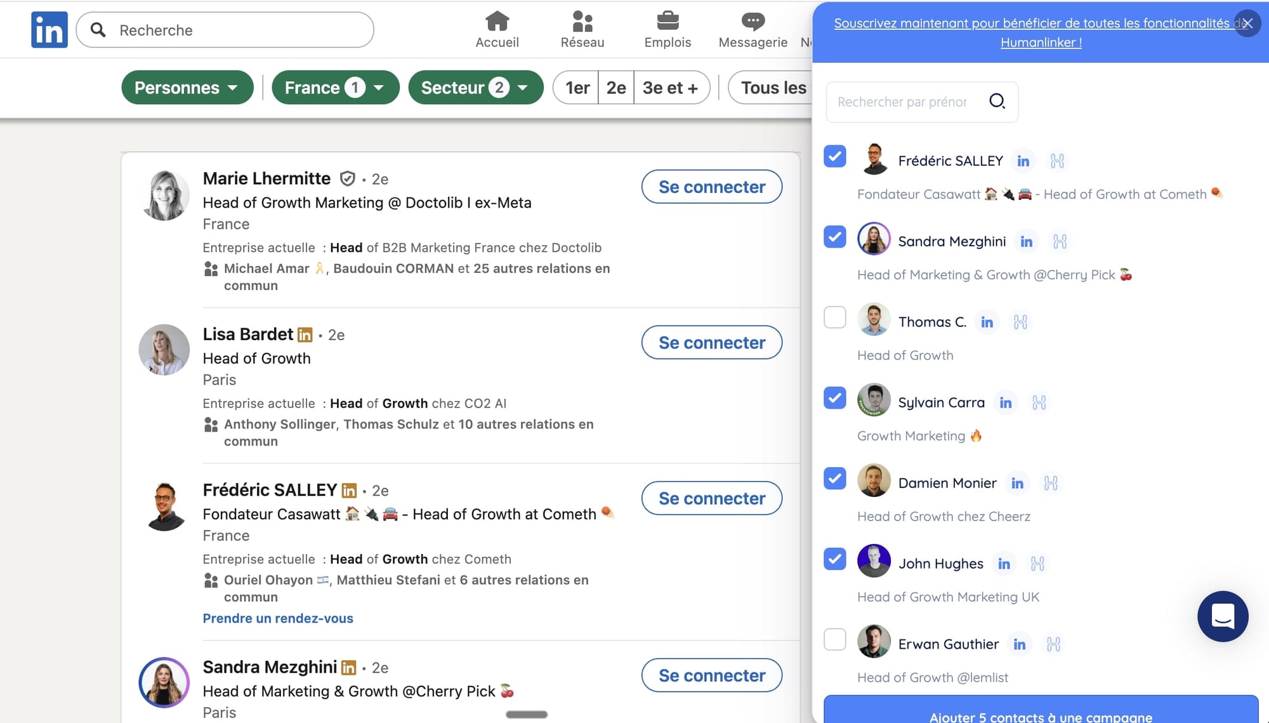Go to Messagerie icon in navbar
Image resolution: width=1269 pixels, height=723 pixels.
tap(753, 30)
